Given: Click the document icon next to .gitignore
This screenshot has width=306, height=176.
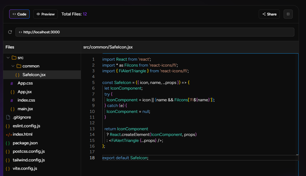Looking at the screenshot, I should 8,117.
